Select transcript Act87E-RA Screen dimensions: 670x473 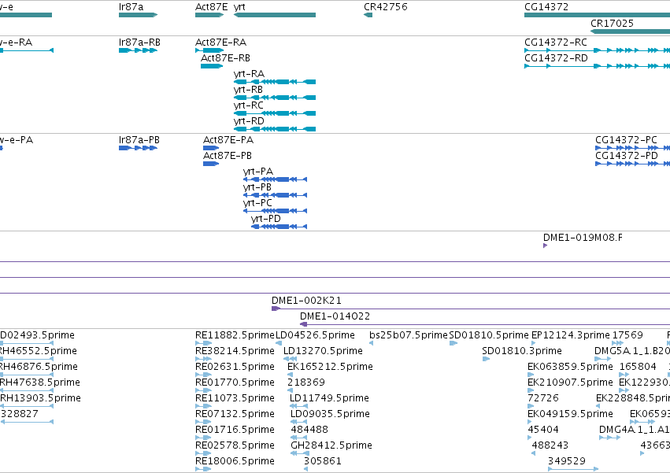[x=209, y=50]
